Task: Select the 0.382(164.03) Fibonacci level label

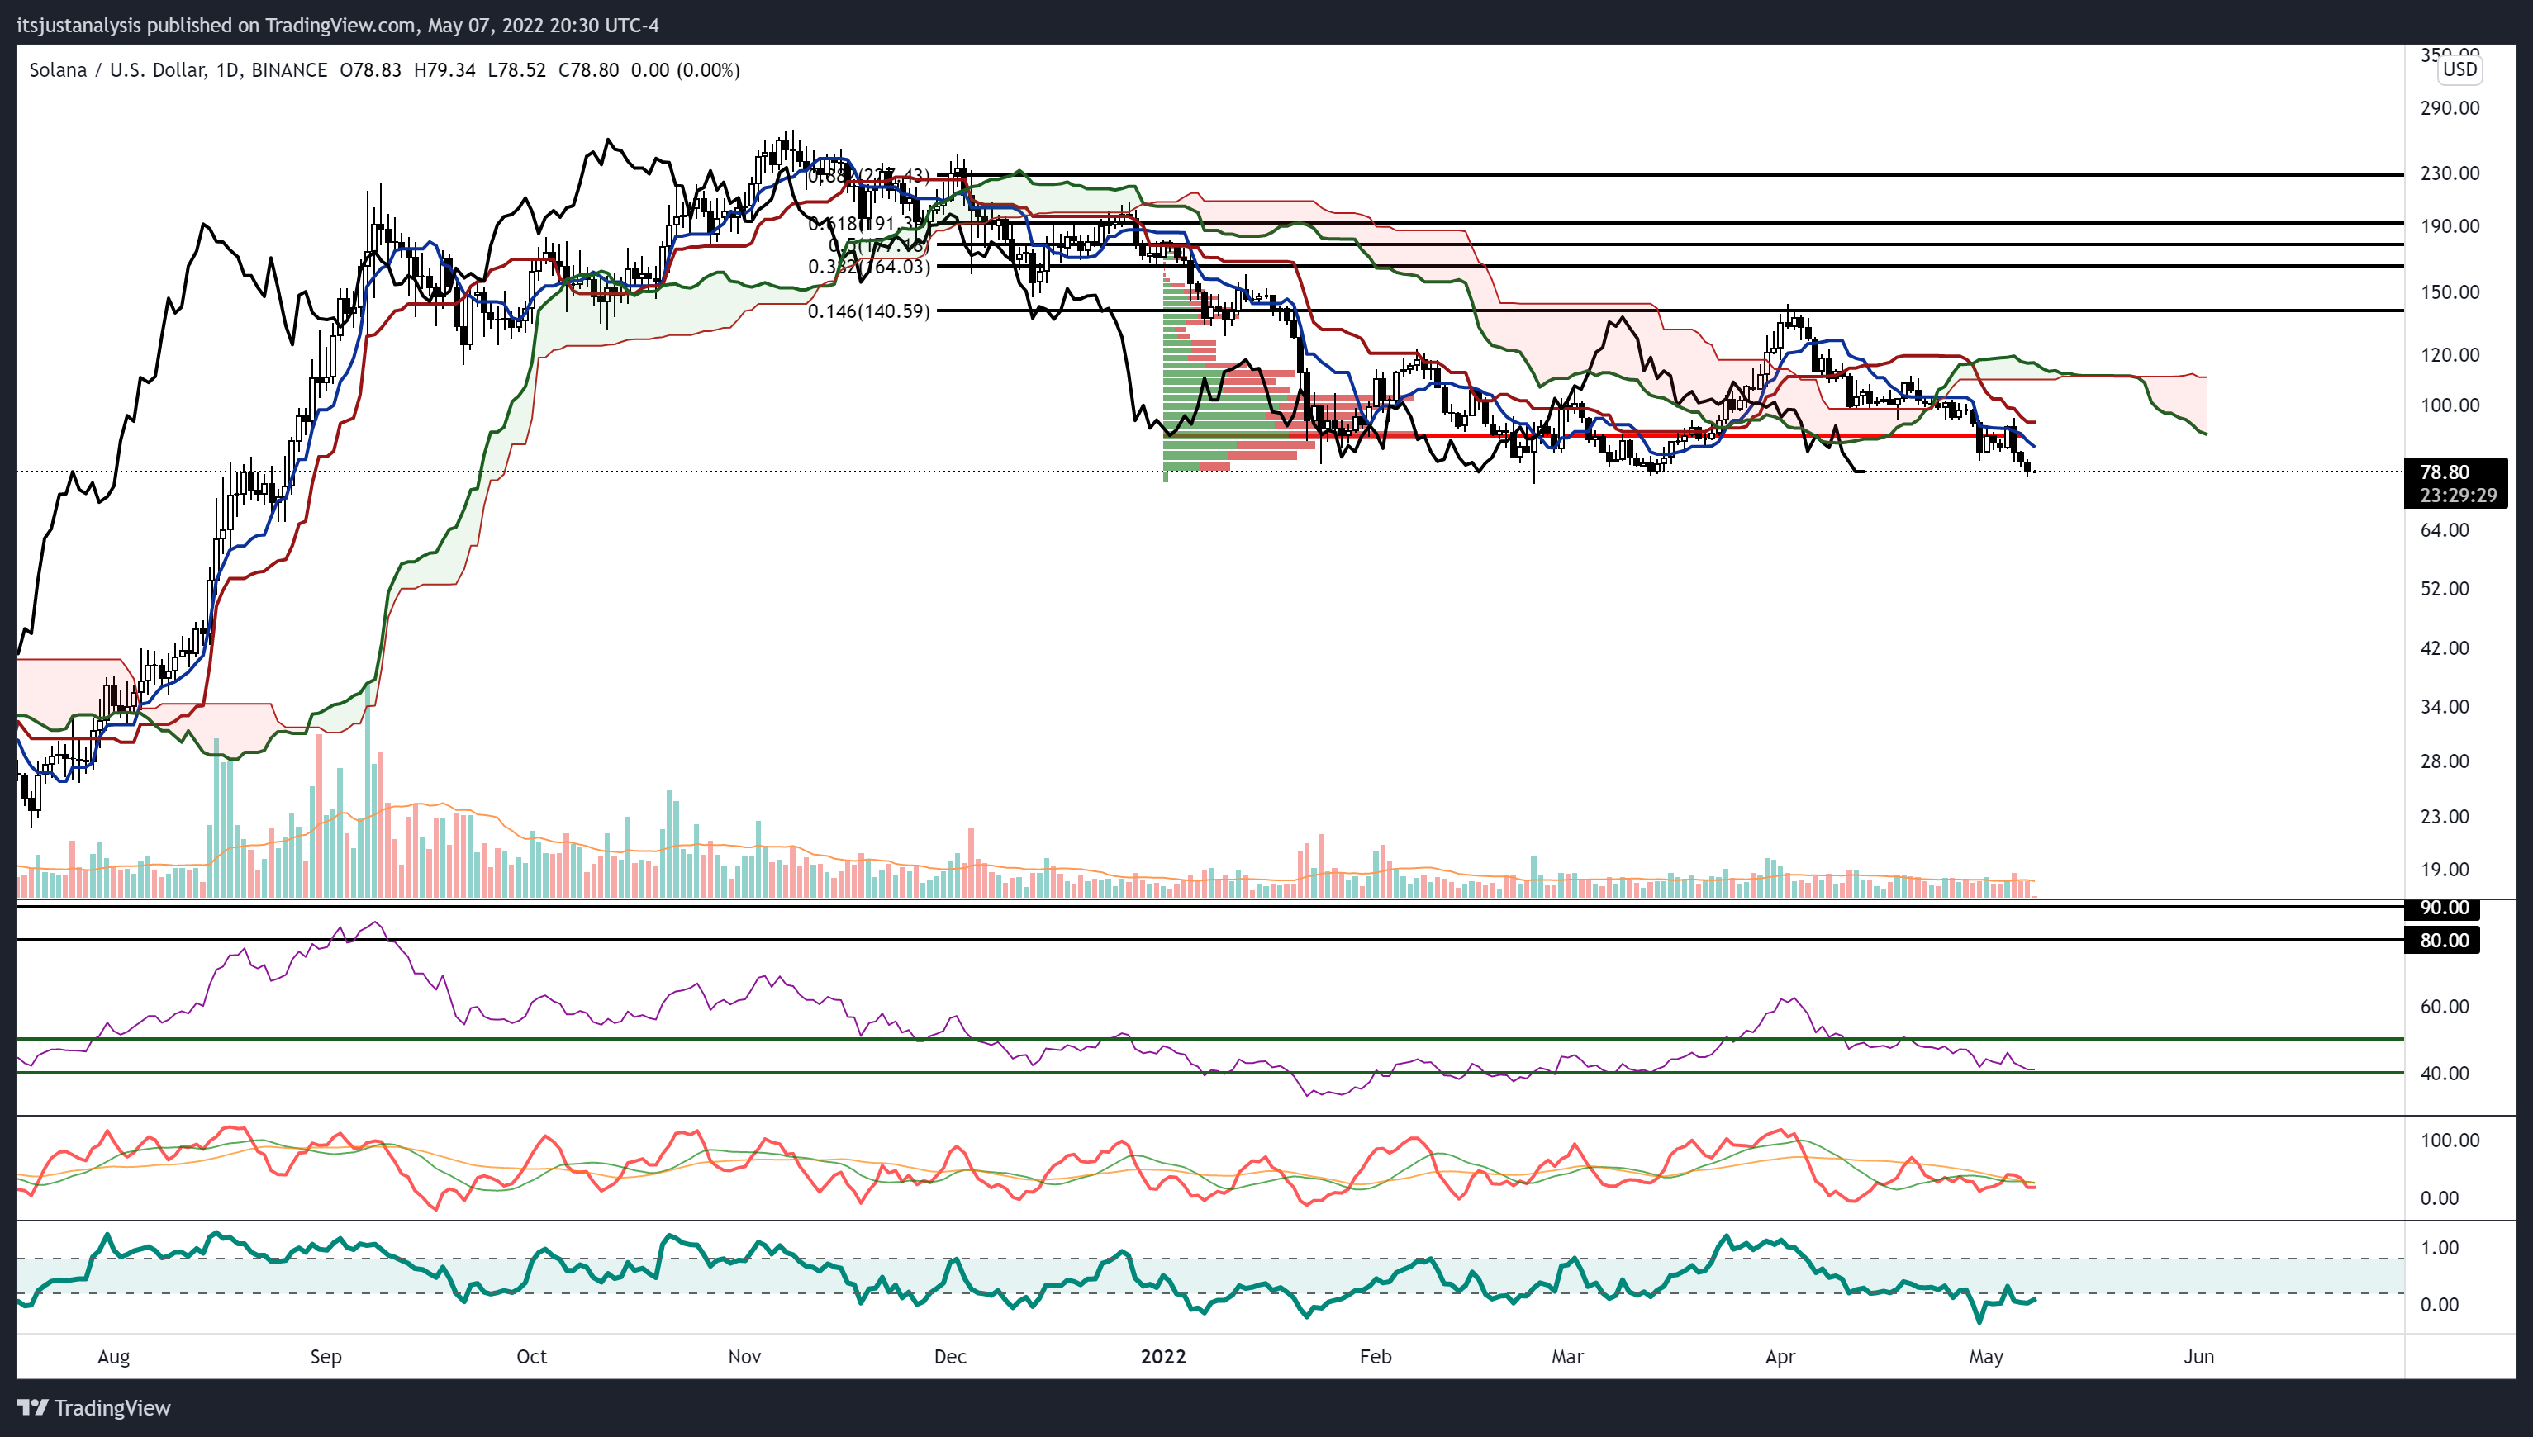Action: coord(868,267)
